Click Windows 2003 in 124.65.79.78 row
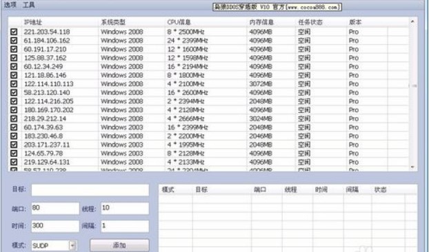This screenshot has width=429, height=252. coord(122,154)
